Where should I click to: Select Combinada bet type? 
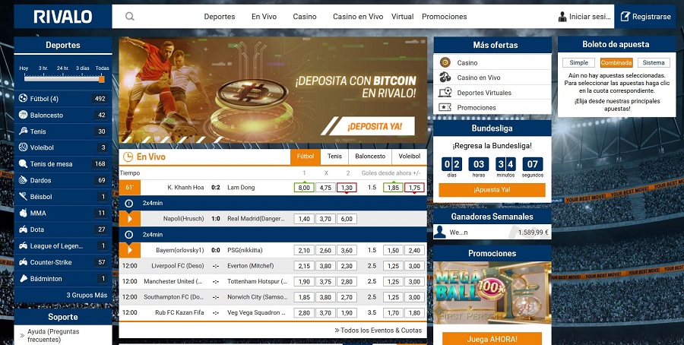click(616, 63)
